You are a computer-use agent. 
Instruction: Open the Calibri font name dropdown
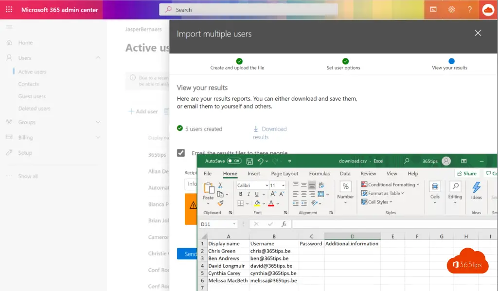267,185
